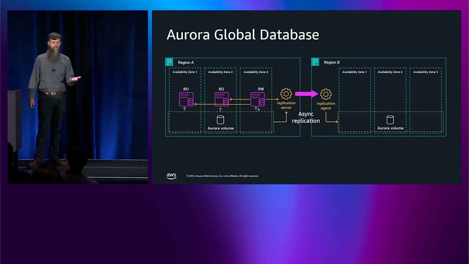Click the "Aurora Global Database" slide title

coord(243,35)
